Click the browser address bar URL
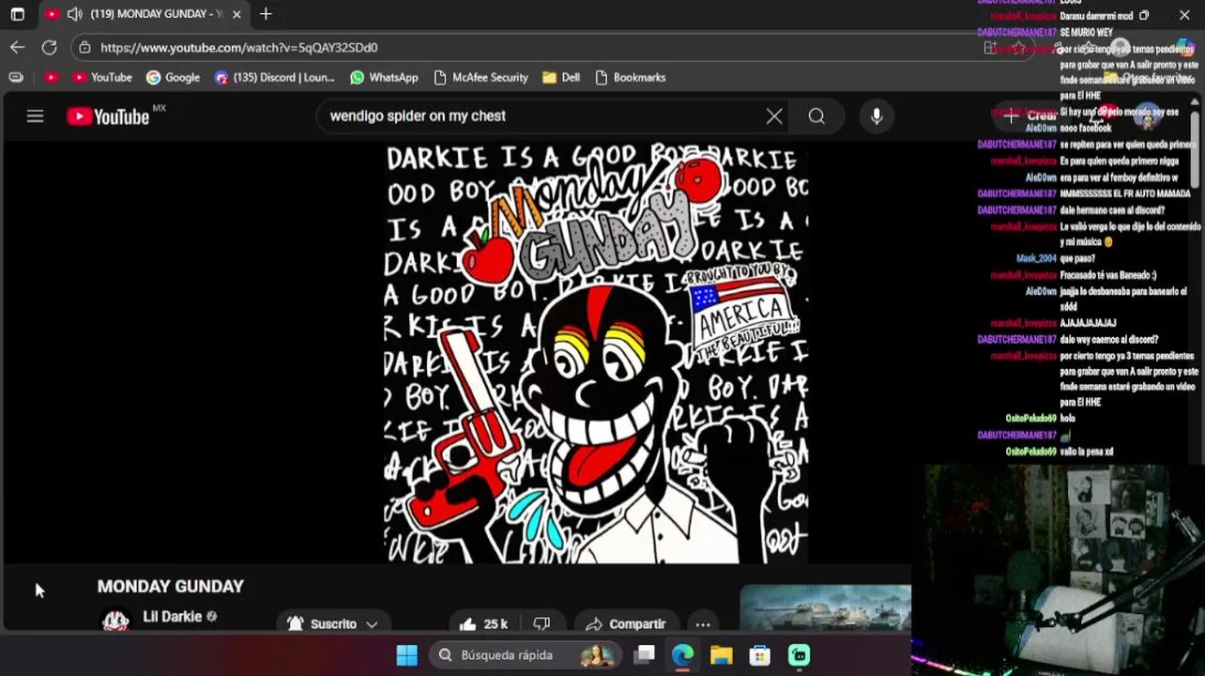Viewport: 1205px width, 676px height. (238, 47)
